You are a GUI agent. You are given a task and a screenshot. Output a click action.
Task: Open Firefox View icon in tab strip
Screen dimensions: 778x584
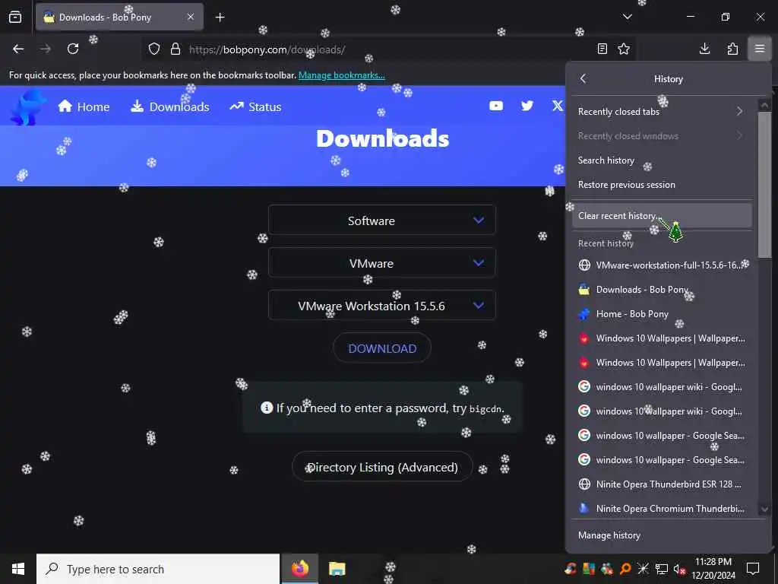point(15,17)
